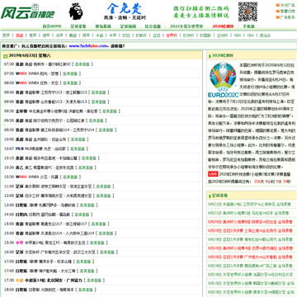The image size is (297, 297).
Task: Open 6月18日 女足世界杯 法国女足 replay
Action: click(250, 275)
